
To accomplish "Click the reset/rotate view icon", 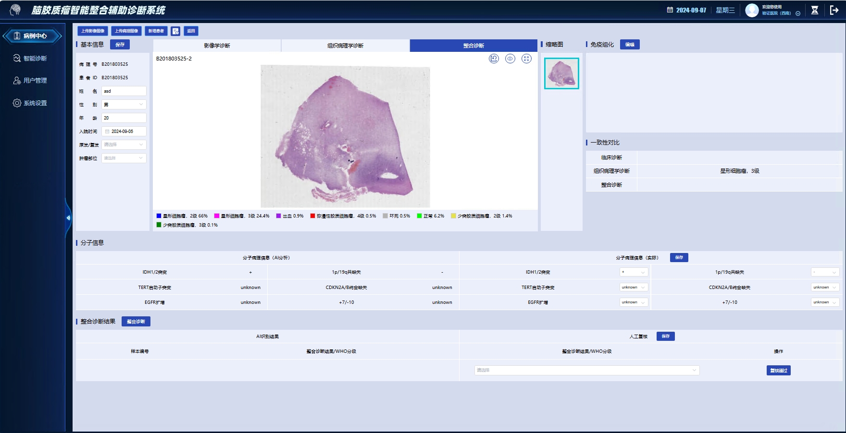I will coord(494,59).
